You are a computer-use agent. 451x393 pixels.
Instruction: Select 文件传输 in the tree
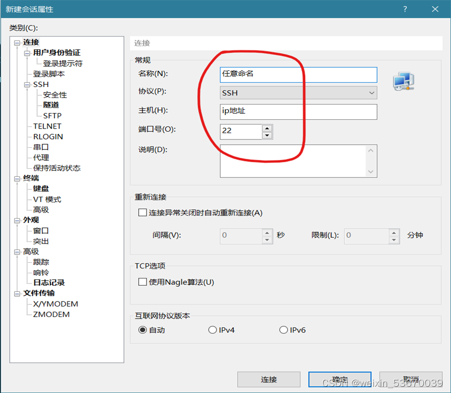[x=39, y=294]
